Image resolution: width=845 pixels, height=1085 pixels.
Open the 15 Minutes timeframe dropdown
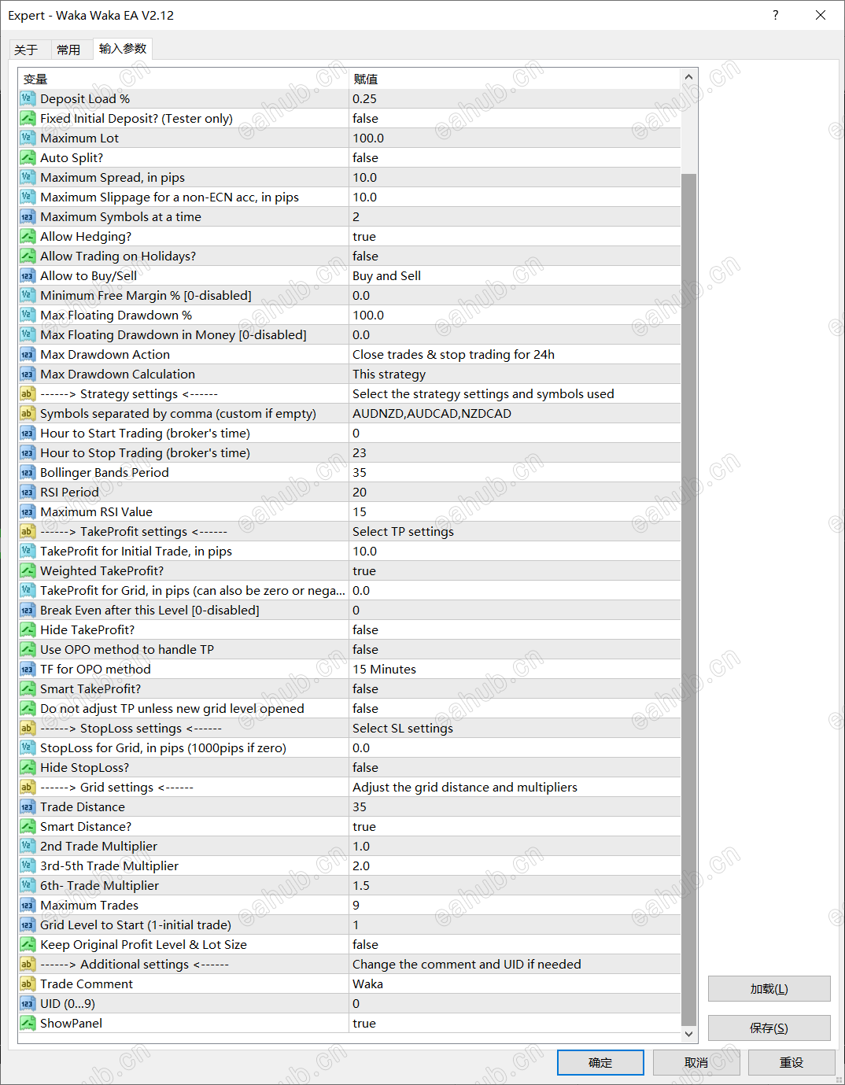(x=515, y=669)
